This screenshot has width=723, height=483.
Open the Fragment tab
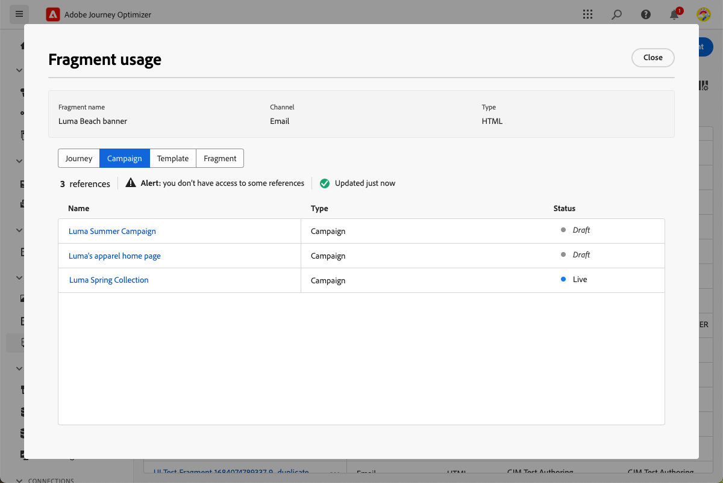click(220, 158)
